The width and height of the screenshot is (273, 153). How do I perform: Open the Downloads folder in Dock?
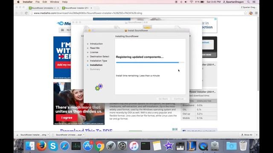(x=231, y=146)
